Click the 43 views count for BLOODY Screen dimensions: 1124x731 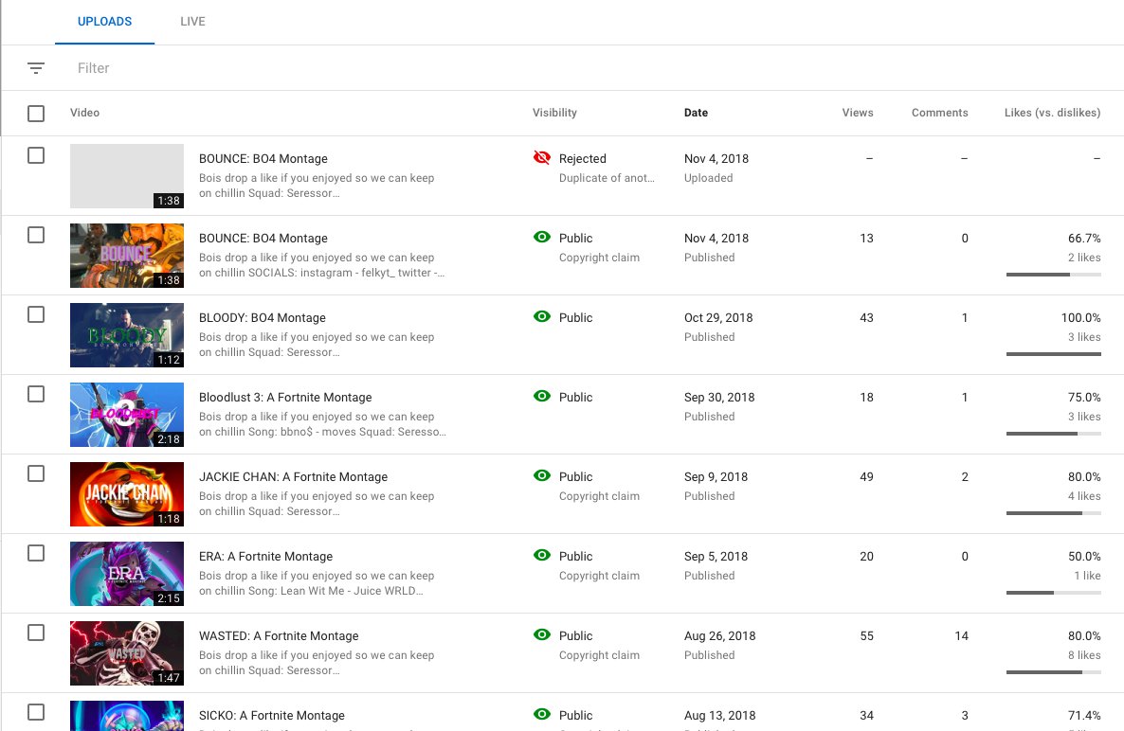866,318
